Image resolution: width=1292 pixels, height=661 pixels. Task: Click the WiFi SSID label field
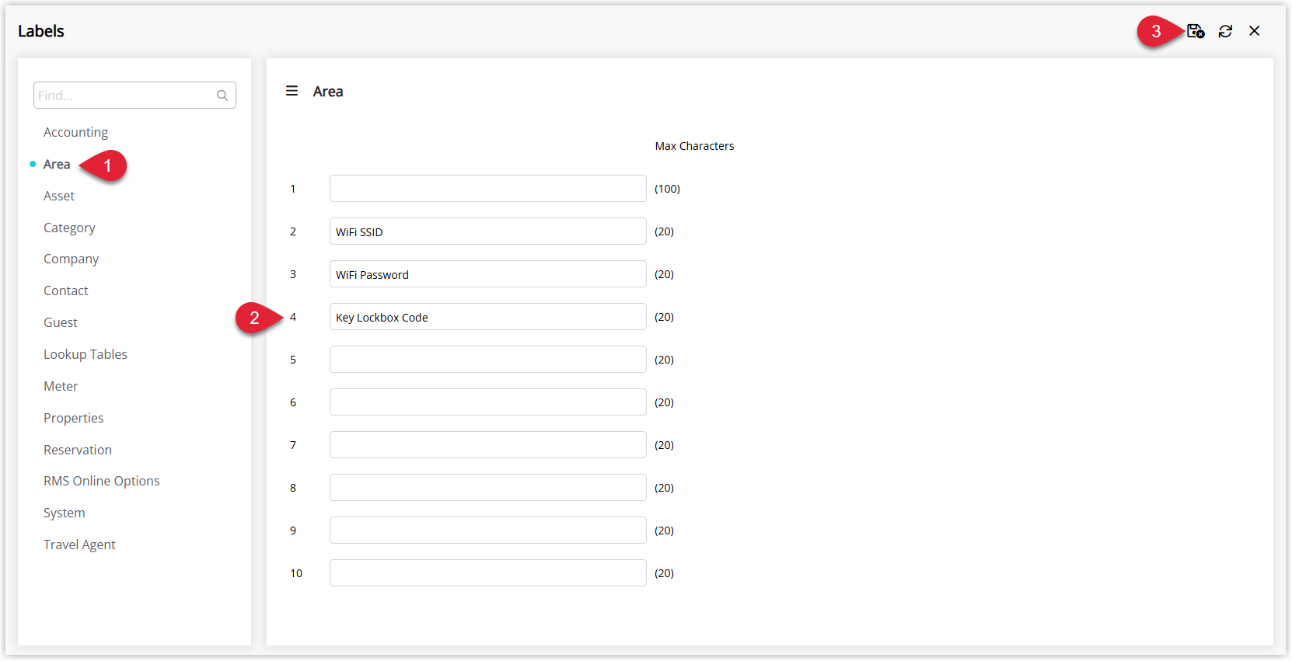tap(488, 231)
